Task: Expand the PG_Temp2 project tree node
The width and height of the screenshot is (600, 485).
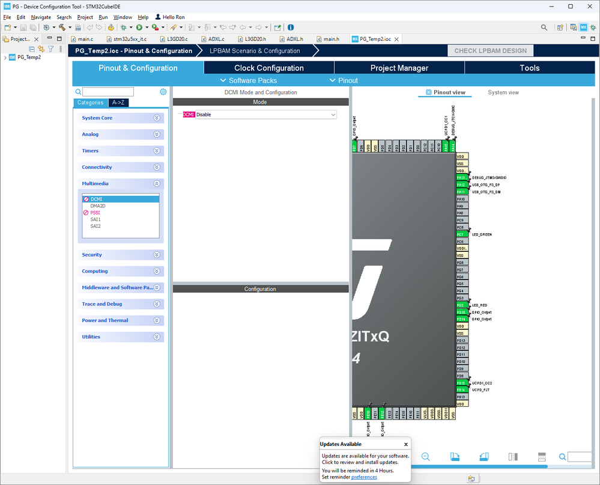Action: [x=5, y=58]
